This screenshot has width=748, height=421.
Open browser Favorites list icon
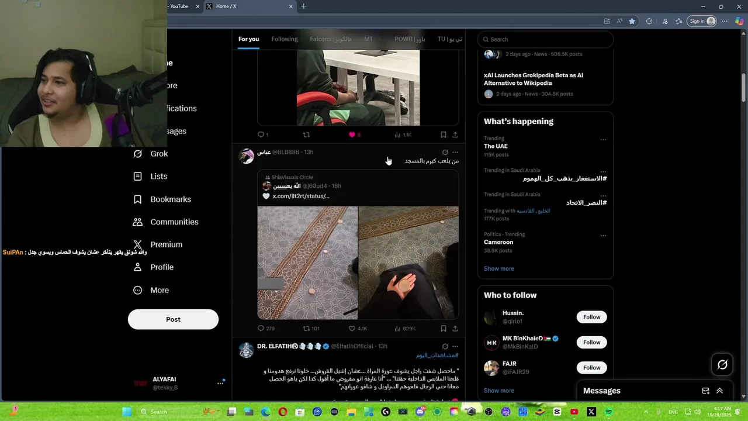pos(678,21)
